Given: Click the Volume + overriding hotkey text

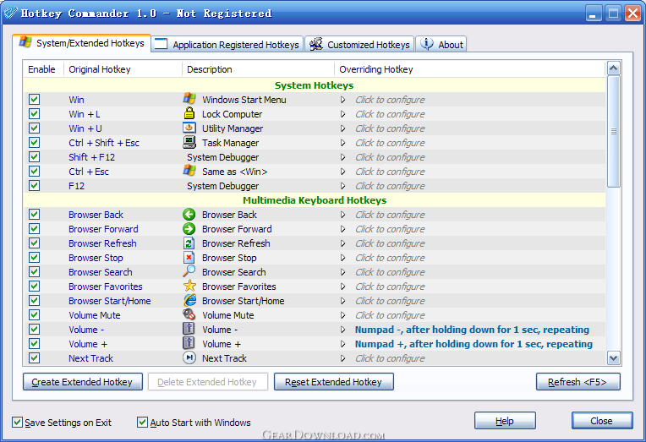Looking at the screenshot, I should (x=474, y=344).
